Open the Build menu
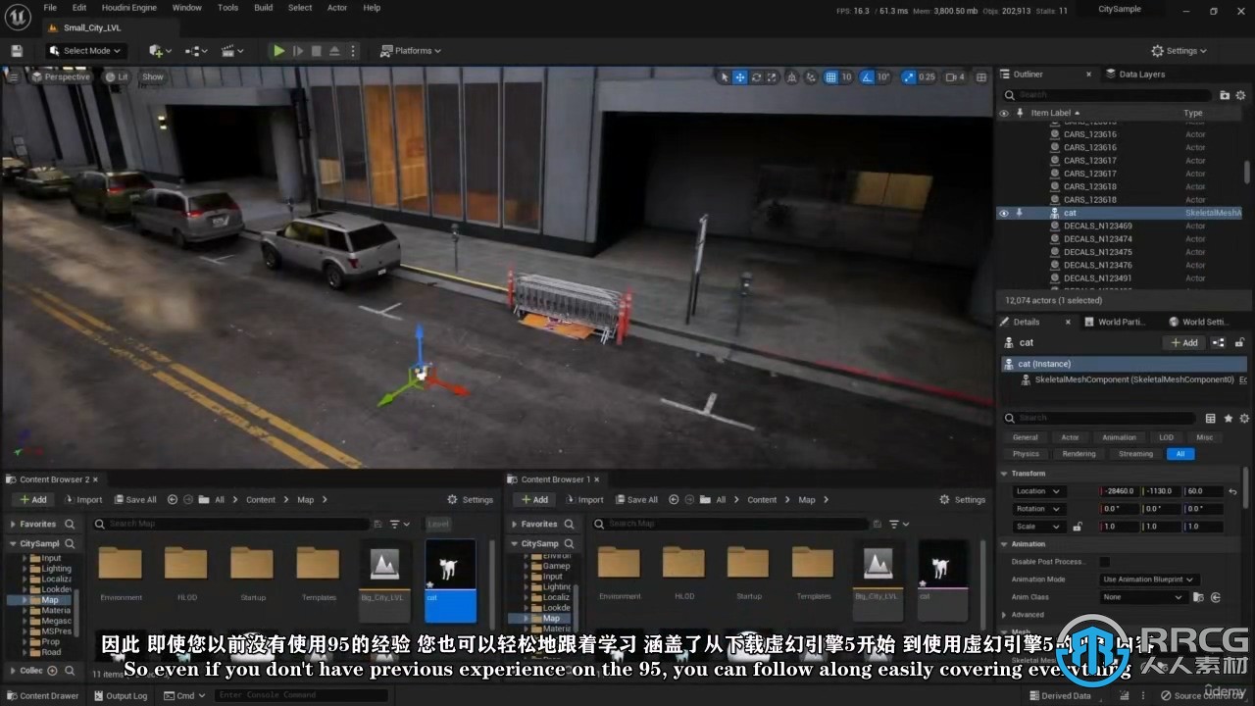This screenshot has width=1255, height=706. coord(264,8)
